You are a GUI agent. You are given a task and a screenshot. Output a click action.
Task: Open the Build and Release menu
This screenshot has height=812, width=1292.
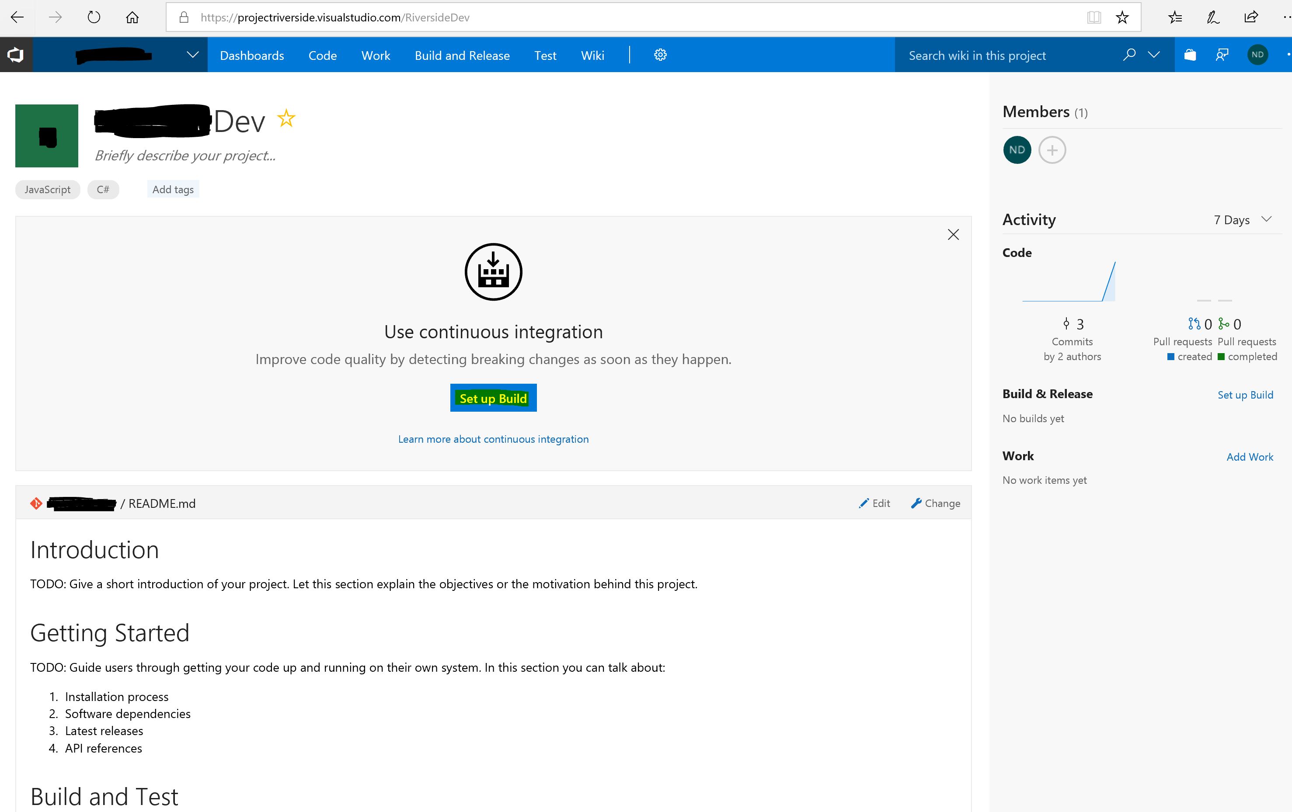(462, 55)
